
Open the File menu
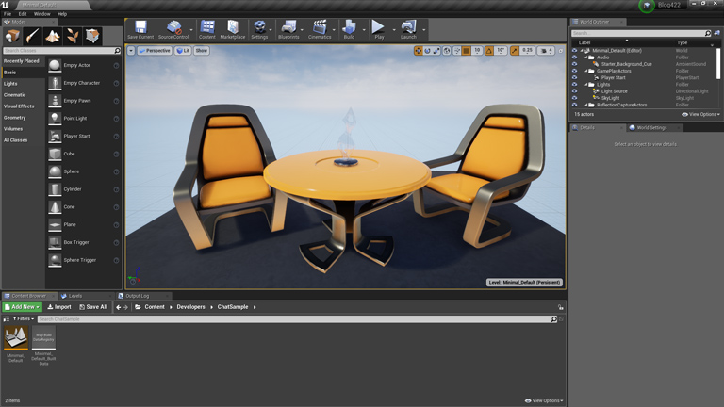click(x=8, y=14)
